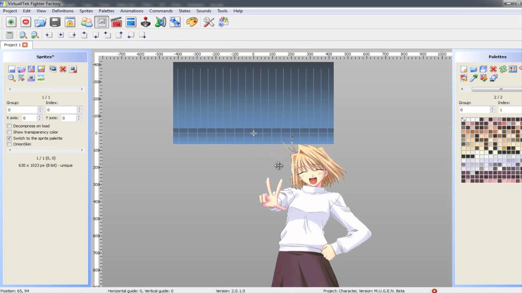Screen dimensions: 522x293
Task: Uncheck Switch to the sprite palette
Action: 9,138
